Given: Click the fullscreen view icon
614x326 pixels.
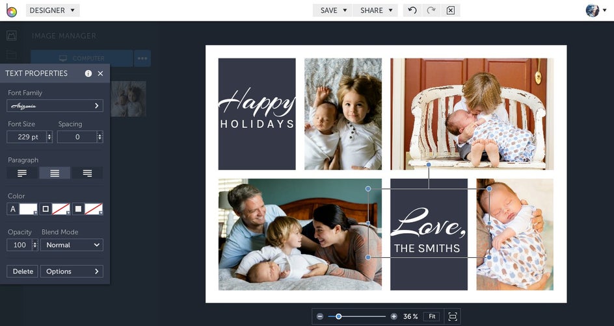Looking at the screenshot, I should pos(453,316).
